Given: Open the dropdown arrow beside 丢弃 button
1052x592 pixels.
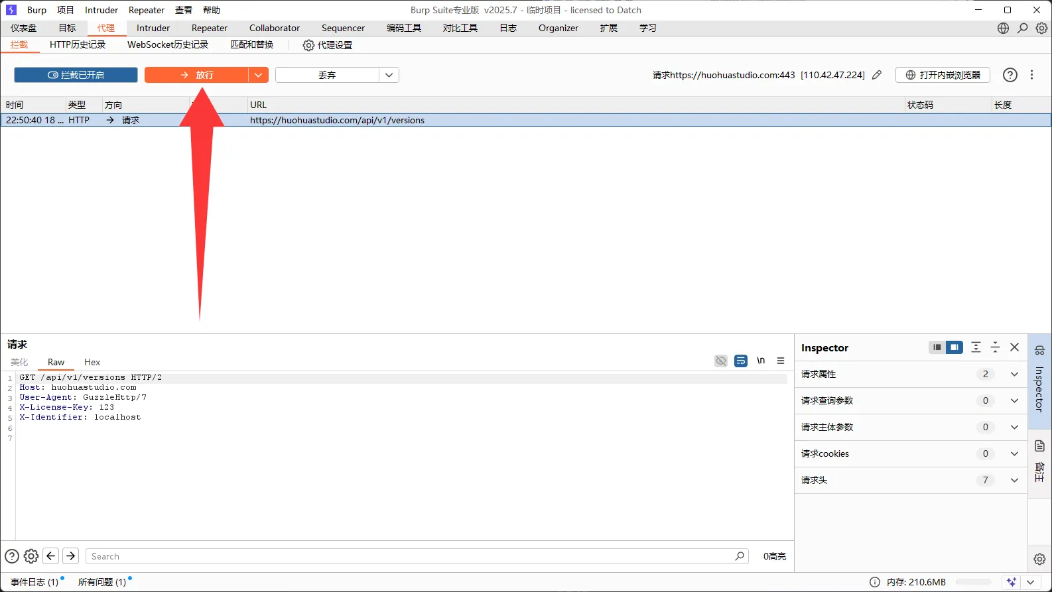Looking at the screenshot, I should pyautogui.click(x=389, y=75).
